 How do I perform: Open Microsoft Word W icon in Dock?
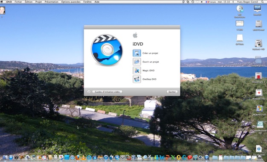[x=162, y=157]
